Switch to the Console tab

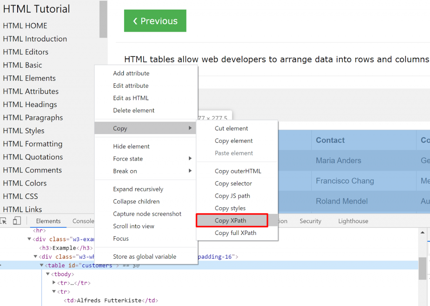82,220
